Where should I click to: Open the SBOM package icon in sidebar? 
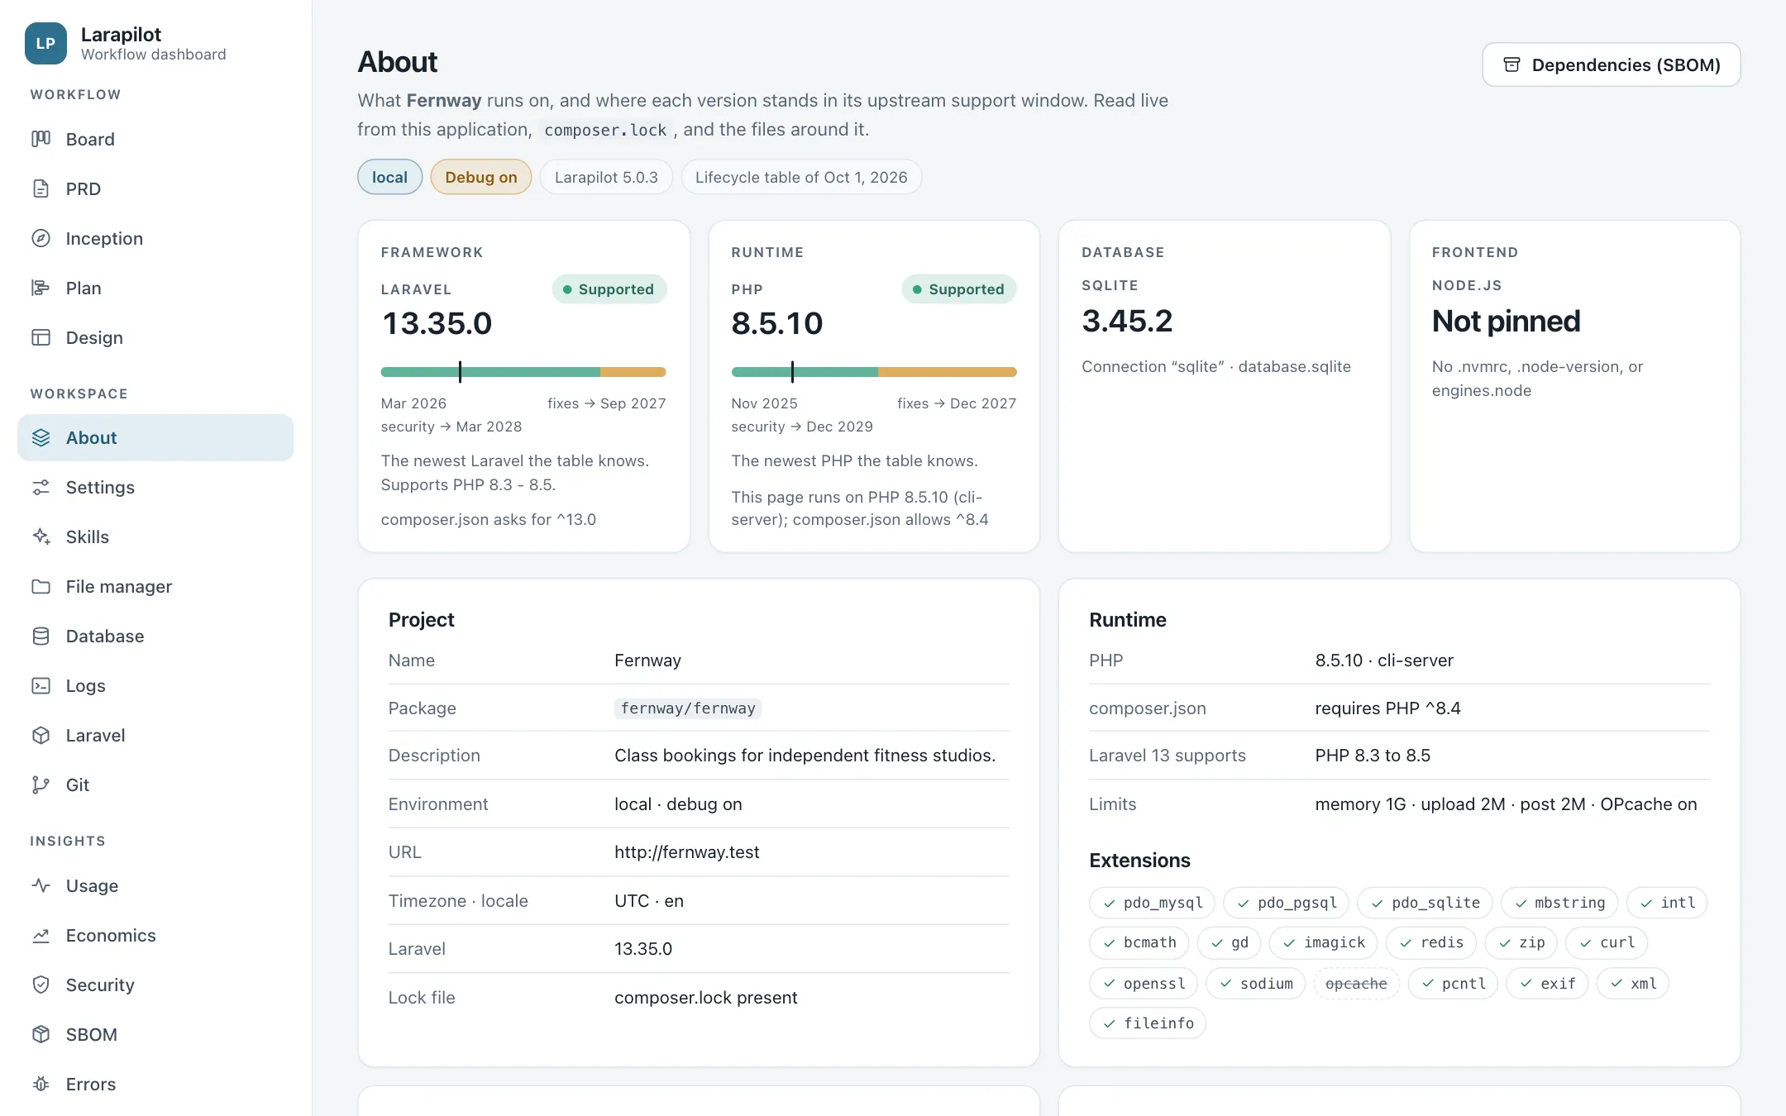point(41,1034)
